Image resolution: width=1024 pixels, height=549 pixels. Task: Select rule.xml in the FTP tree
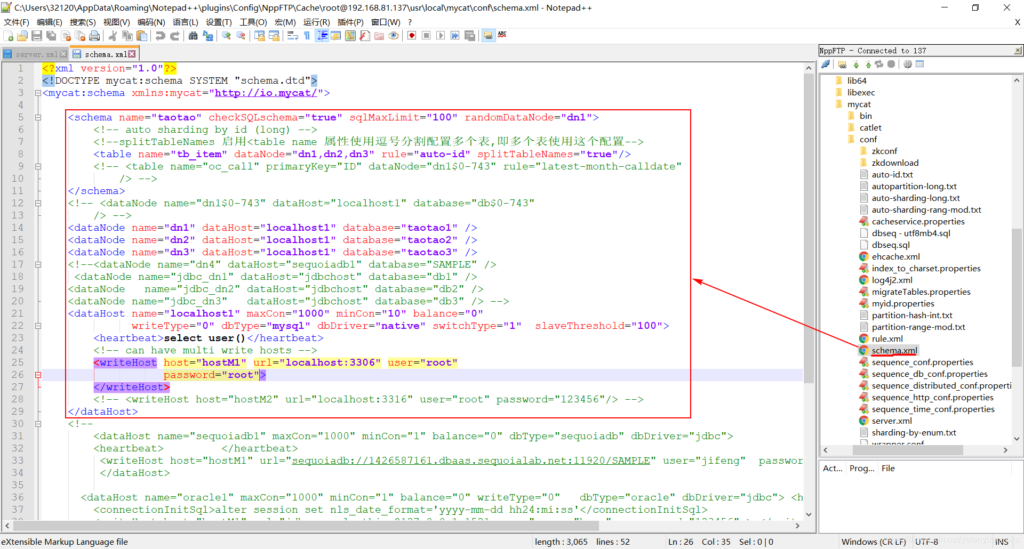pos(887,338)
